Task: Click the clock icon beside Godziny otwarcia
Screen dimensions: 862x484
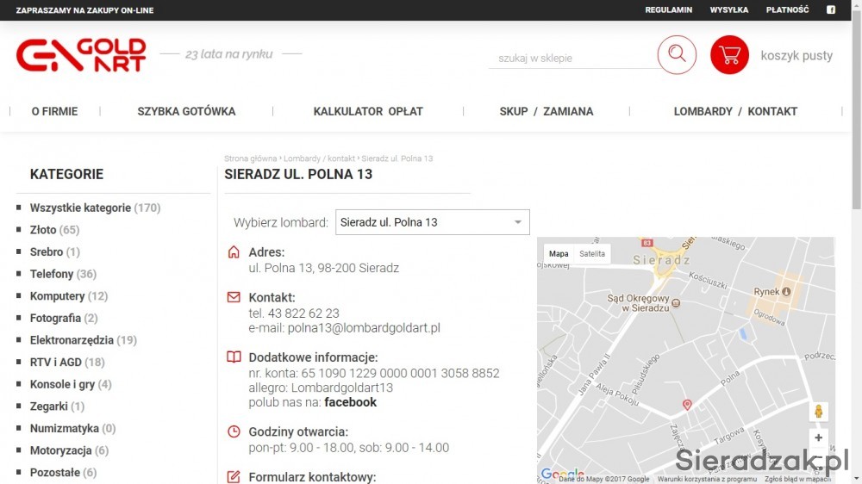Action: 234,431
